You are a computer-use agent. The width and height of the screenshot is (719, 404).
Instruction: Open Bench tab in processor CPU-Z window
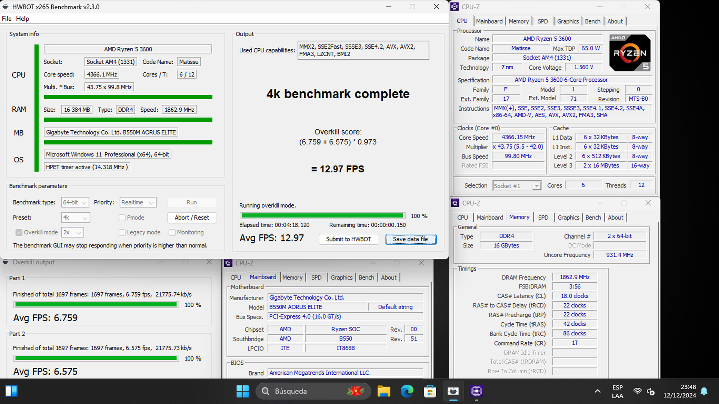[x=592, y=21]
